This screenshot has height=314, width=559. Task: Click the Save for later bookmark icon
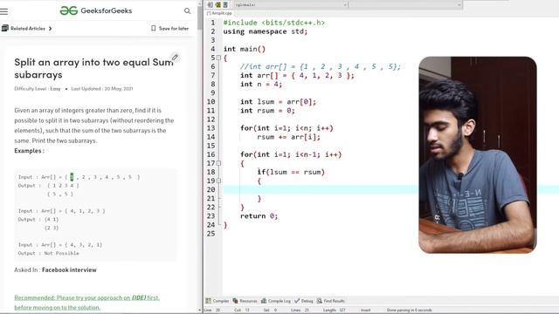pyautogui.click(x=154, y=28)
